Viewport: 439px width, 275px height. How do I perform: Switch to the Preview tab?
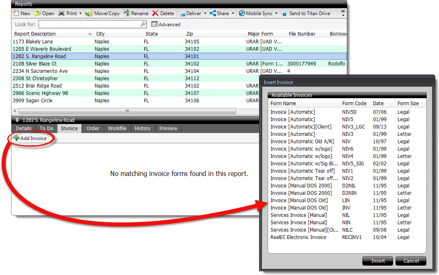click(168, 128)
